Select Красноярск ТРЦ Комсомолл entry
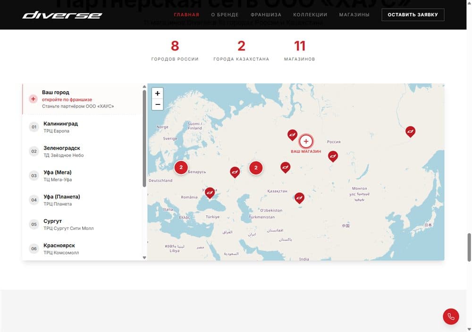The width and height of the screenshot is (472, 332). [x=83, y=249]
